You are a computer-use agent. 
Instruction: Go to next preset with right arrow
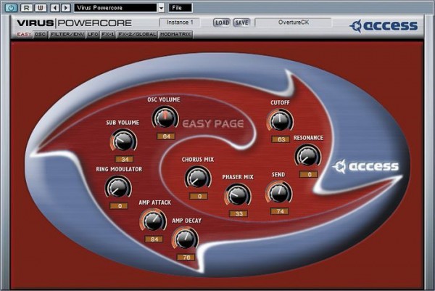pyautogui.click(x=66, y=7)
